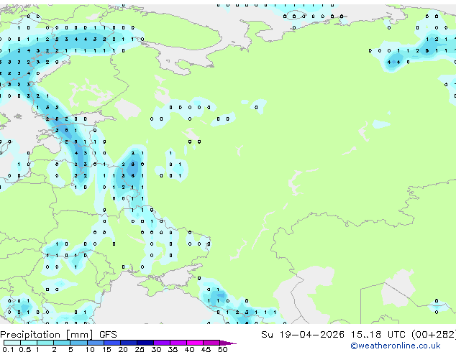
Task: Click the 1–2 mm legend color swatch
Action: pos(45,343)
